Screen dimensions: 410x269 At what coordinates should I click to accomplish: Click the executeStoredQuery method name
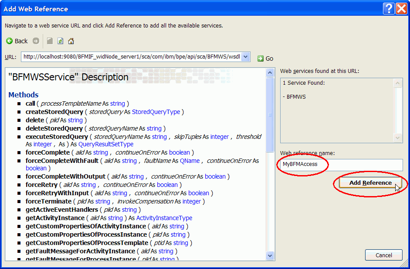coord(57,137)
